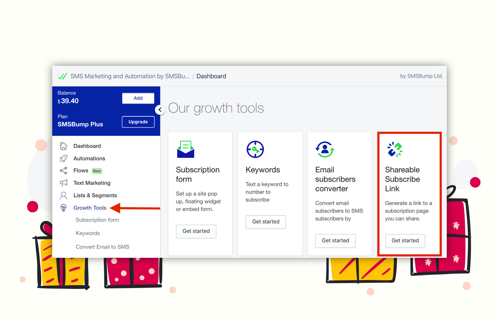Click the Dashboard house icon

[63, 146]
